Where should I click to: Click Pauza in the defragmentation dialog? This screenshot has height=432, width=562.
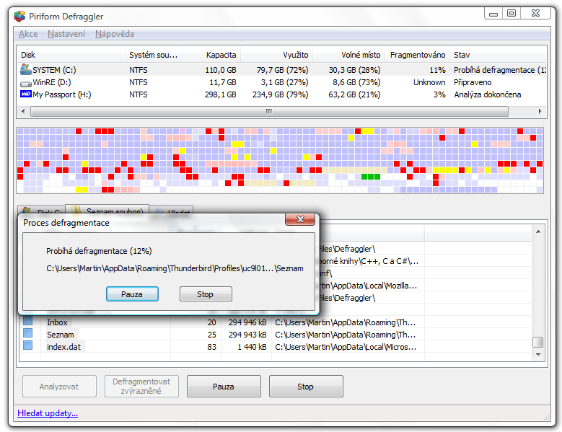tap(132, 294)
